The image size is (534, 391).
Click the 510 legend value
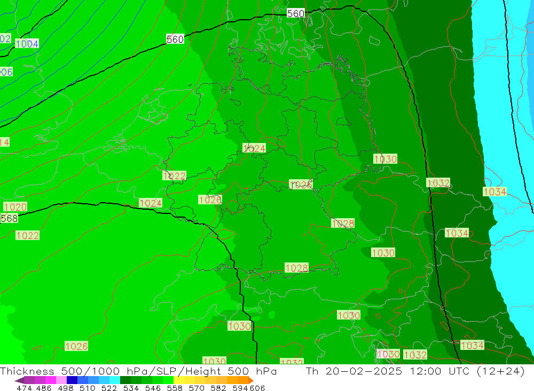pyautogui.click(x=87, y=388)
